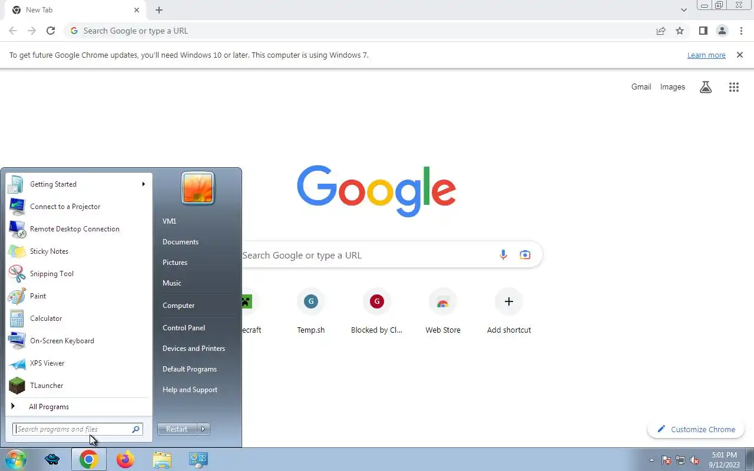Launch Connect to a Projector
The width and height of the screenshot is (754, 471).
[x=79, y=207]
